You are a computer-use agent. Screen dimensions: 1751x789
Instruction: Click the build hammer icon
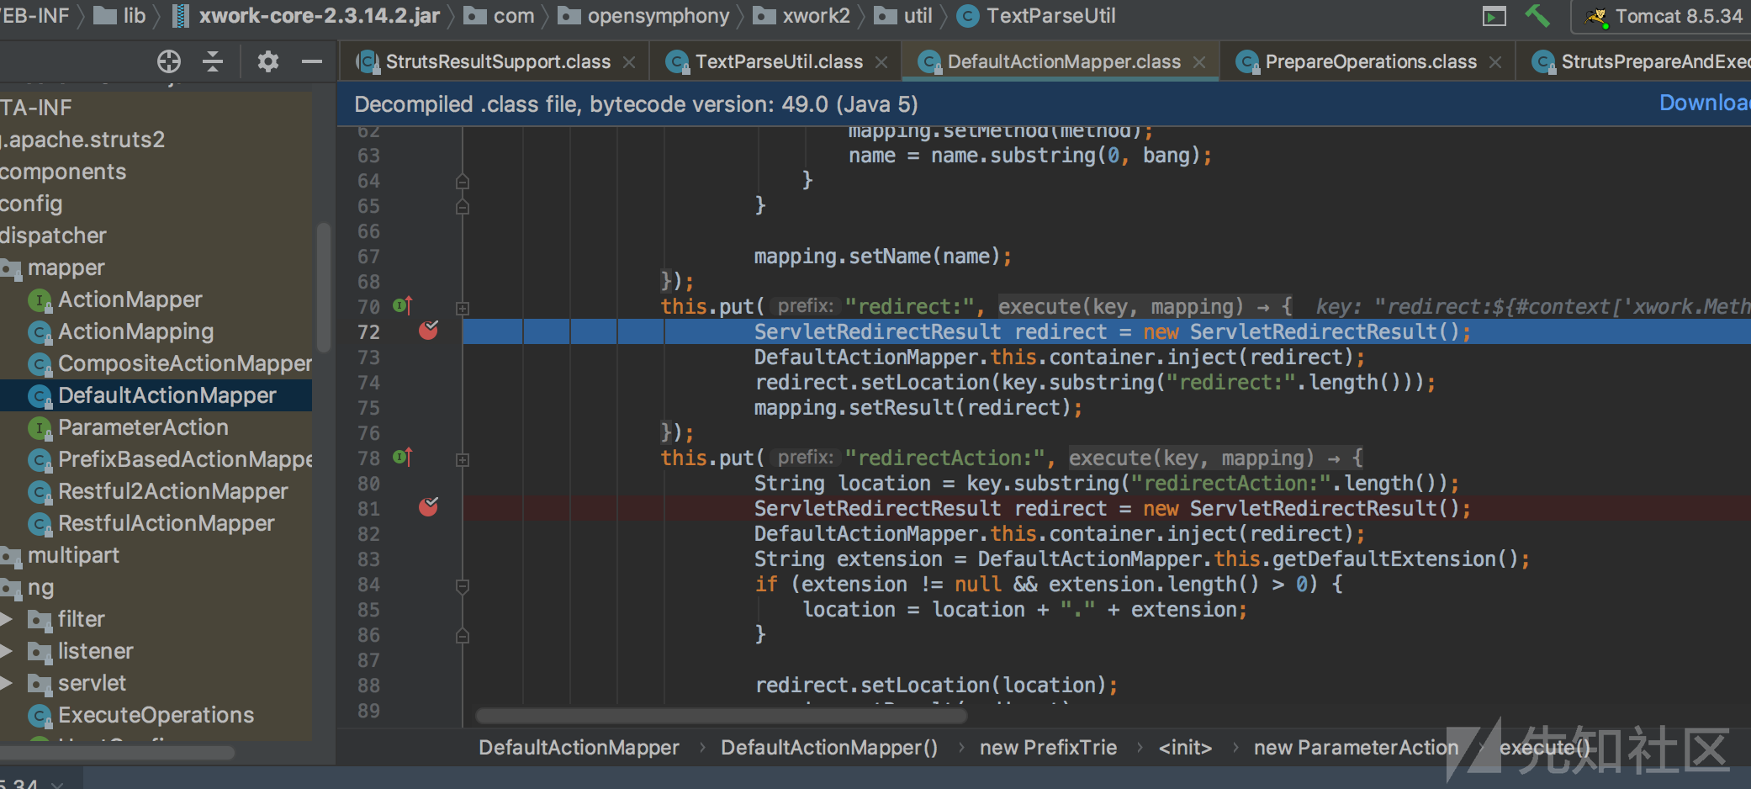click(x=1537, y=16)
